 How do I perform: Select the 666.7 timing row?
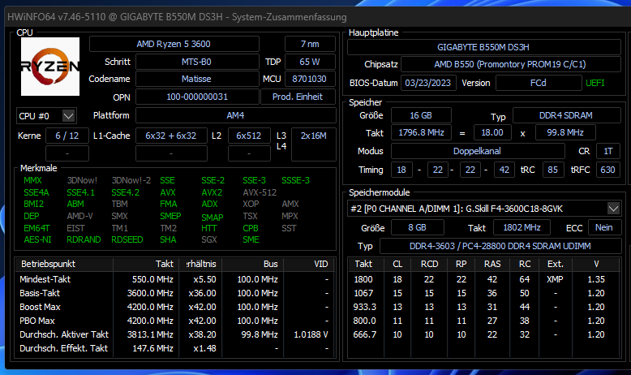[x=483, y=334]
